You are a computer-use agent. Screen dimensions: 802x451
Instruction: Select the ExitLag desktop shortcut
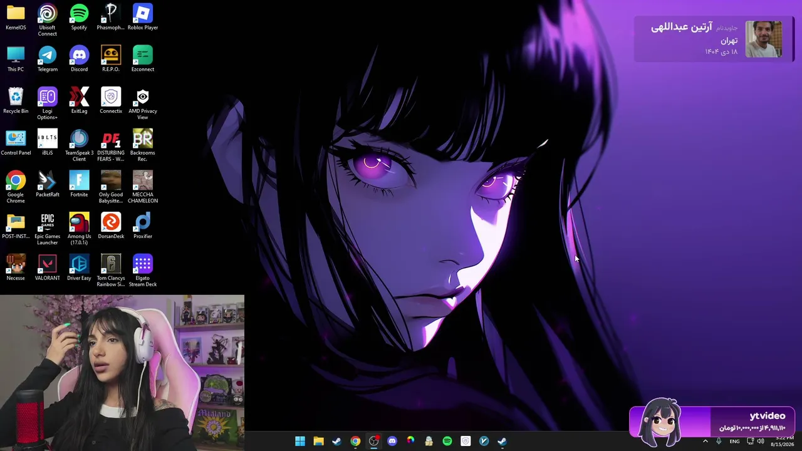(79, 101)
